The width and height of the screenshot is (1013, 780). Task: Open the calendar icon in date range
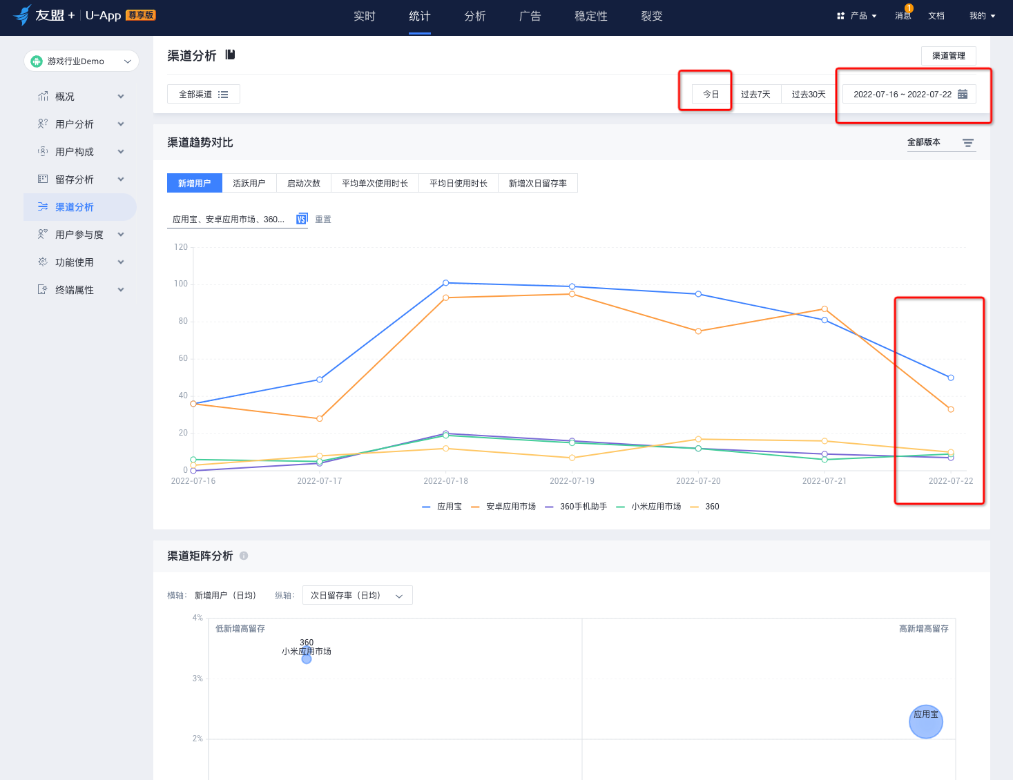click(x=963, y=94)
